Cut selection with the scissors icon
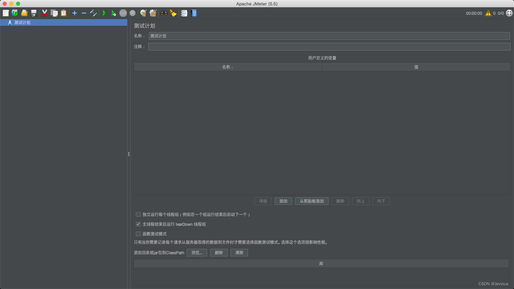The height and width of the screenshot is (289, 514). pos(45,13)
